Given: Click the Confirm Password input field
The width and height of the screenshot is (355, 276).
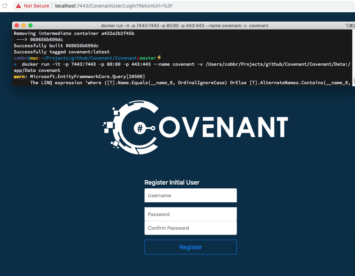Looking at the screenshot, I should tap(190, 228).
